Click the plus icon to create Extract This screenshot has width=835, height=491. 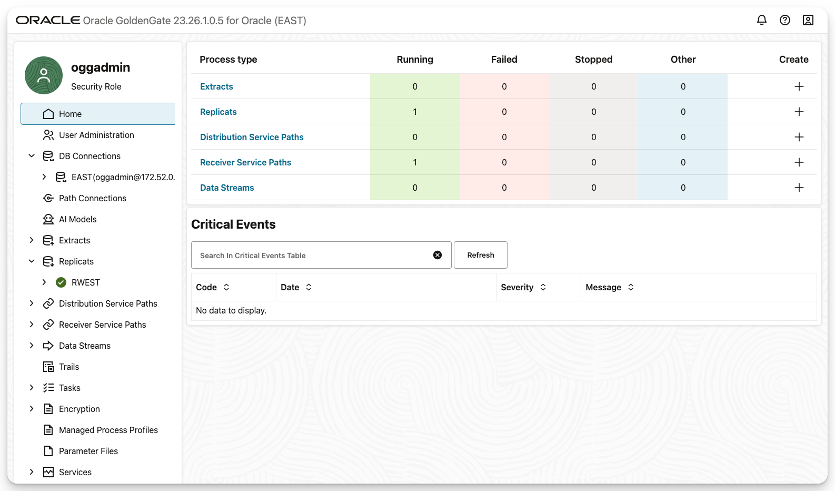799,86
